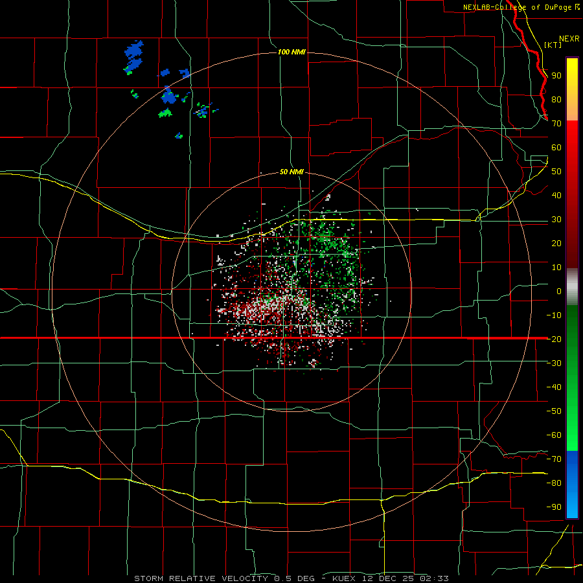Screen dimensions: 583x583
Task: Pick the gray zero-velocity color bar segment
Action: [572, 287]
